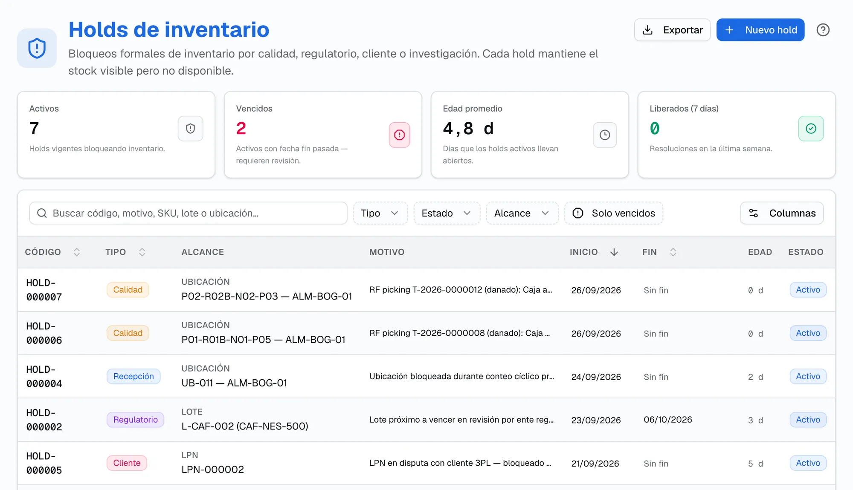Sort by CÓDIGO column arrows

(77, 252)
